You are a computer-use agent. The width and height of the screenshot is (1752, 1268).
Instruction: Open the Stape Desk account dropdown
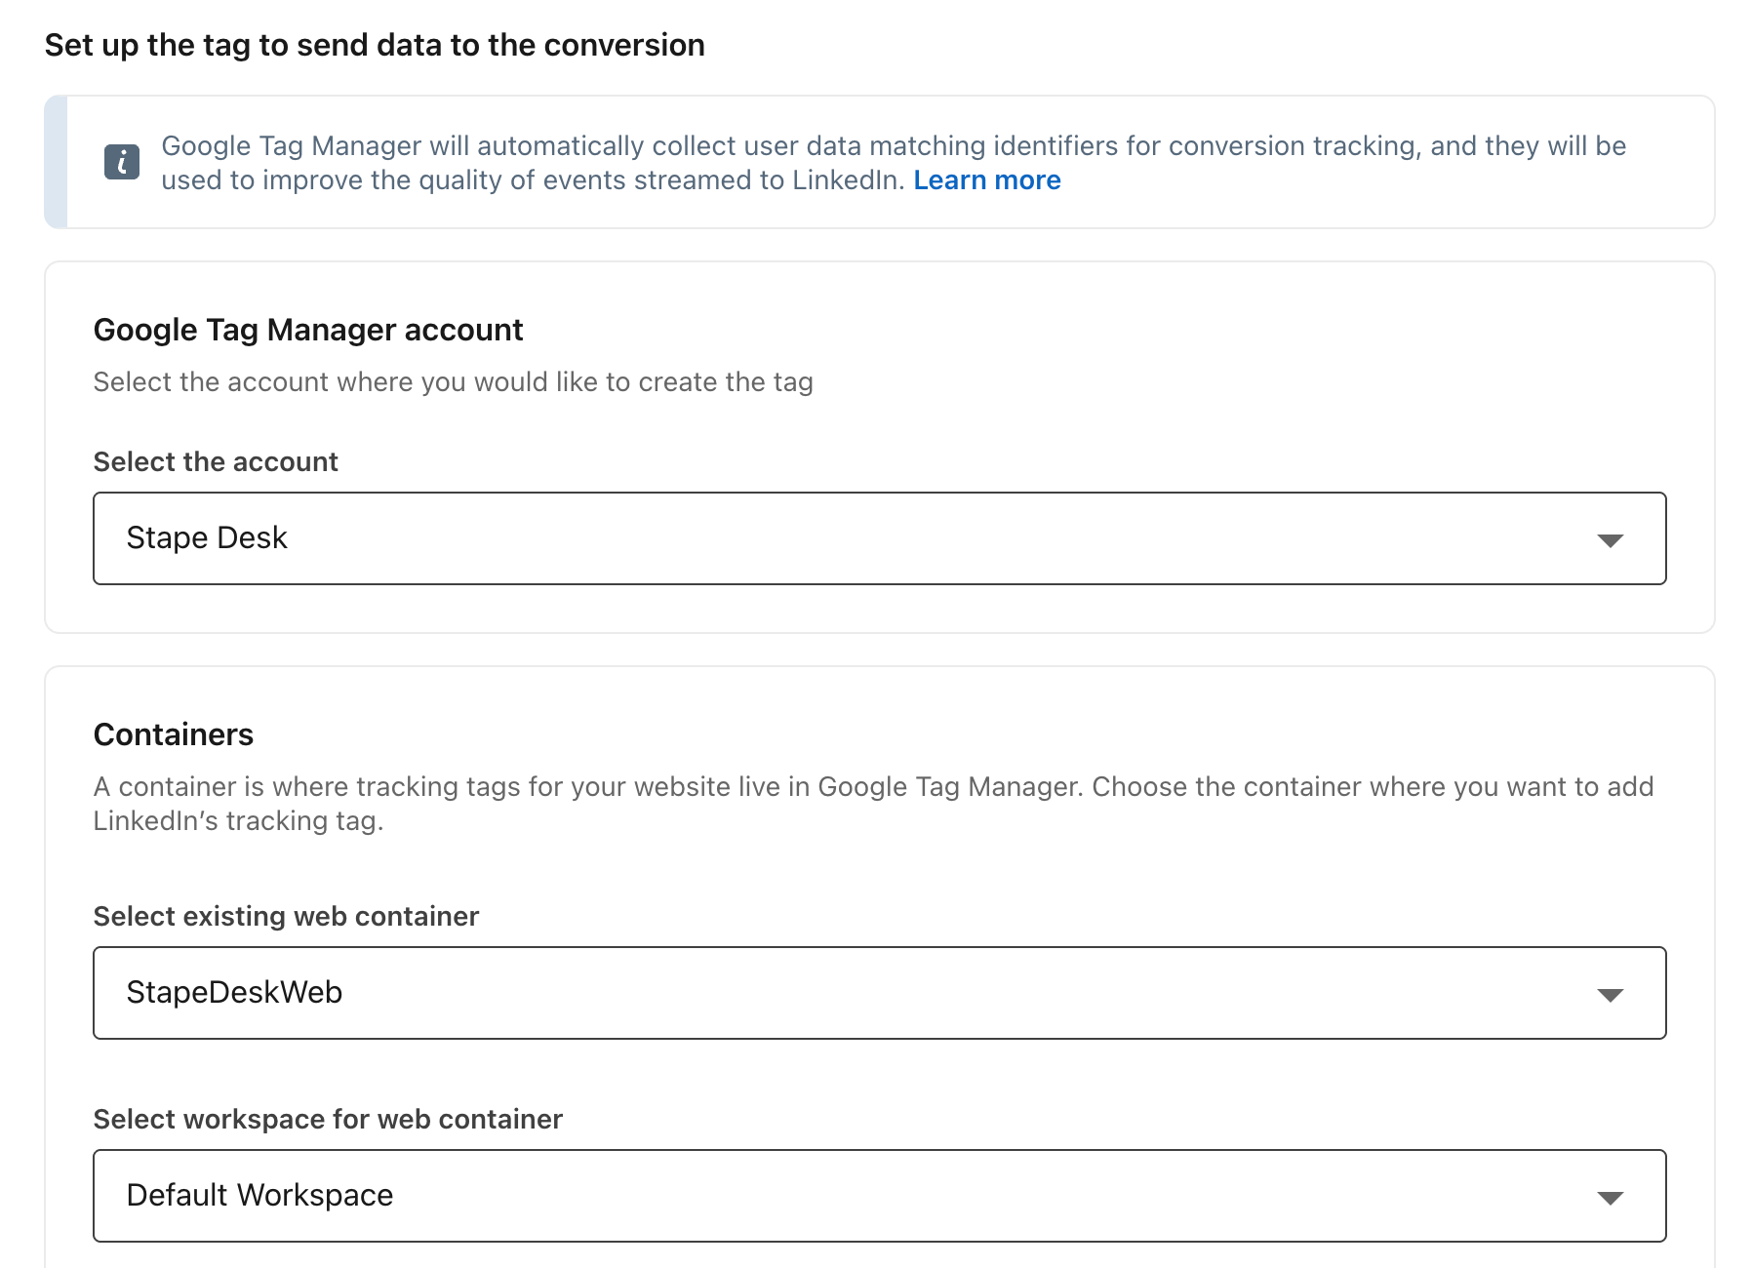[x=879, y=538]
